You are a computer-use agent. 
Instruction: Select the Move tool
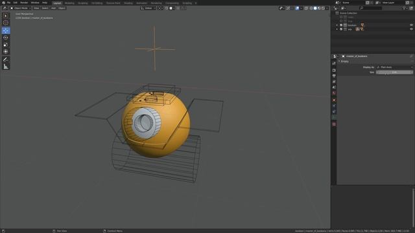[x=6, y=30]
